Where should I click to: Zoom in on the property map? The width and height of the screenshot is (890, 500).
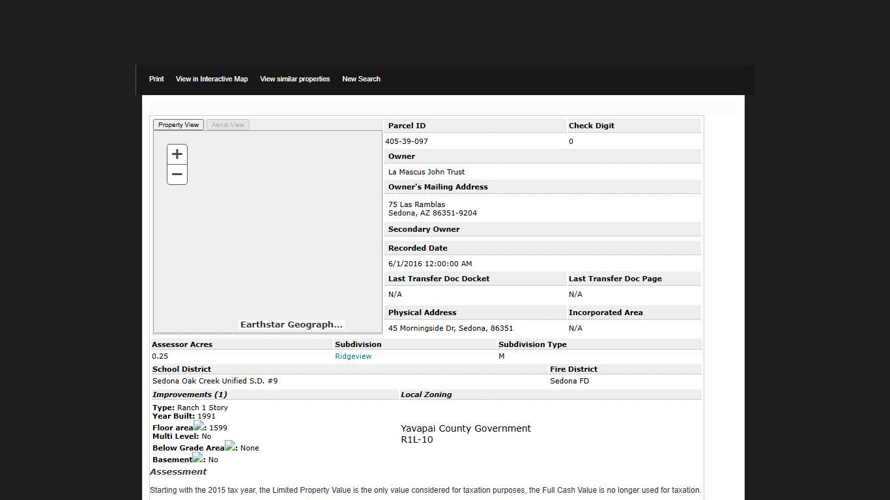[177, 154]
